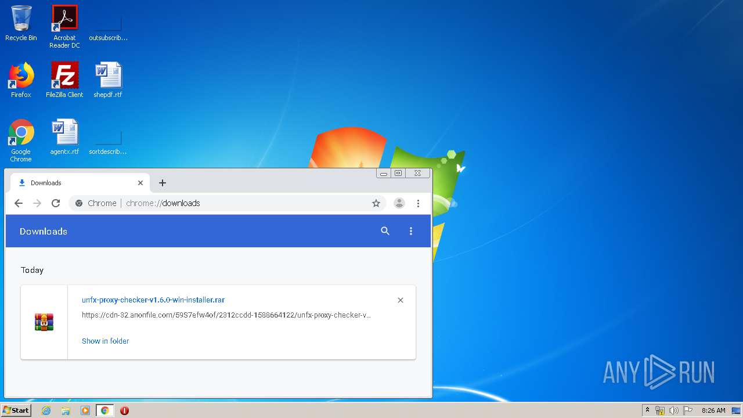Show download in folder
This screenshot has height=418, width=743.
(105, 341)
